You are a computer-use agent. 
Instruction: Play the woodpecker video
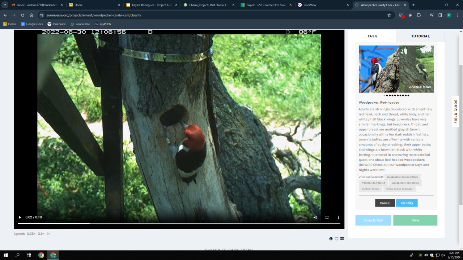(x=20, y=217)
